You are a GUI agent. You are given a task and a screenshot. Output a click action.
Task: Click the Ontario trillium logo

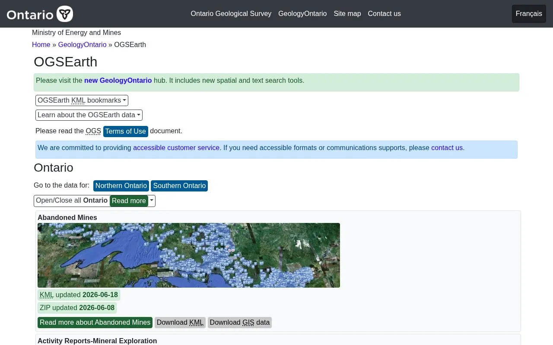40,14
